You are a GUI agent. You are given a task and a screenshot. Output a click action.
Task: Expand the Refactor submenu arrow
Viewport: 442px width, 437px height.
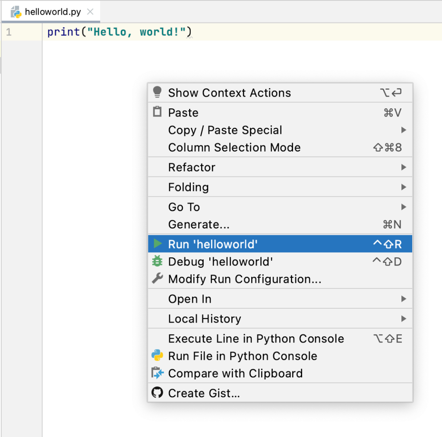(403, 167)
